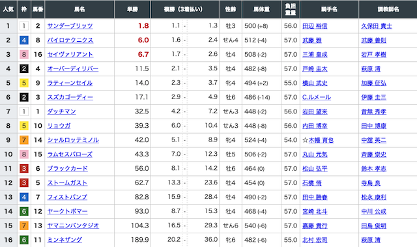The width and height of the screenshot is (417, 247).
Task: Click blue frame 4 badge beside パイロテクニクス
Action: (x=24, y=40)
